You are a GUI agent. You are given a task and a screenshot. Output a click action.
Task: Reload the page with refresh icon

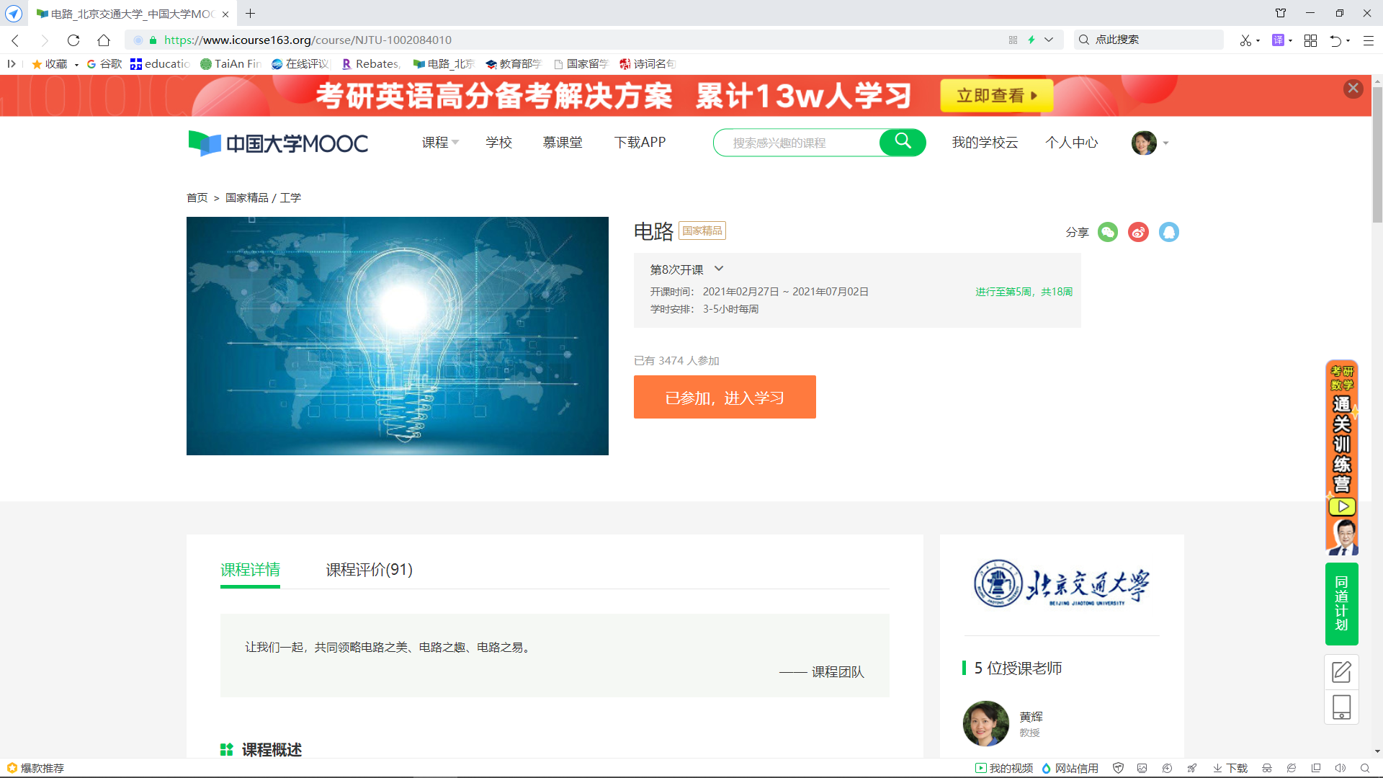73,40
